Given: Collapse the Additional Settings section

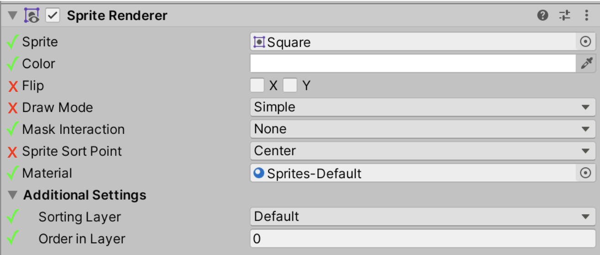Looking at the screenshot, I should tap(12, 195).
